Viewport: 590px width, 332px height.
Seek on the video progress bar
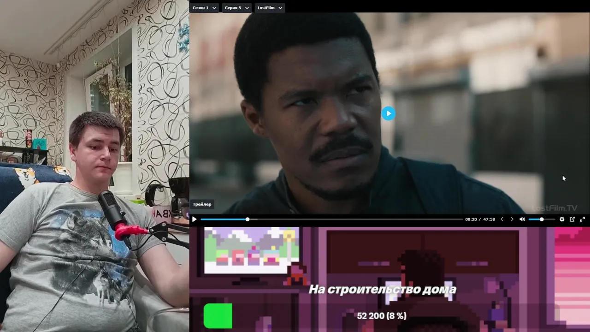click(x=331, y=219)
